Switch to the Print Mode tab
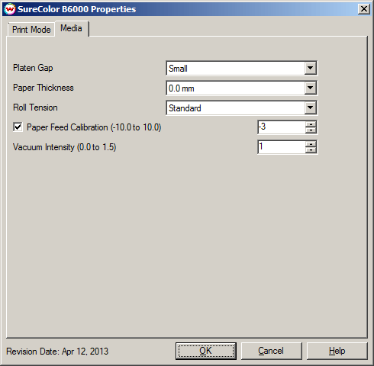Screen dimensions: 374x366 [x=31, y=30]
